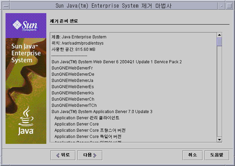The height and width of the screenshot is (166, 235).
Task: Click the Java coffee cup logo
Action: click(26, 121)
